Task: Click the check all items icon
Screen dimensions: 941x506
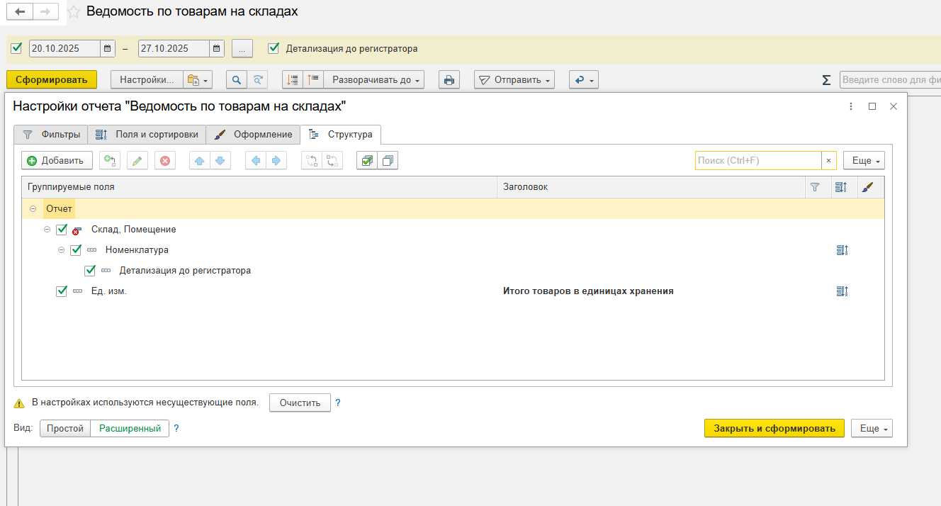Action: pos(366,161)
